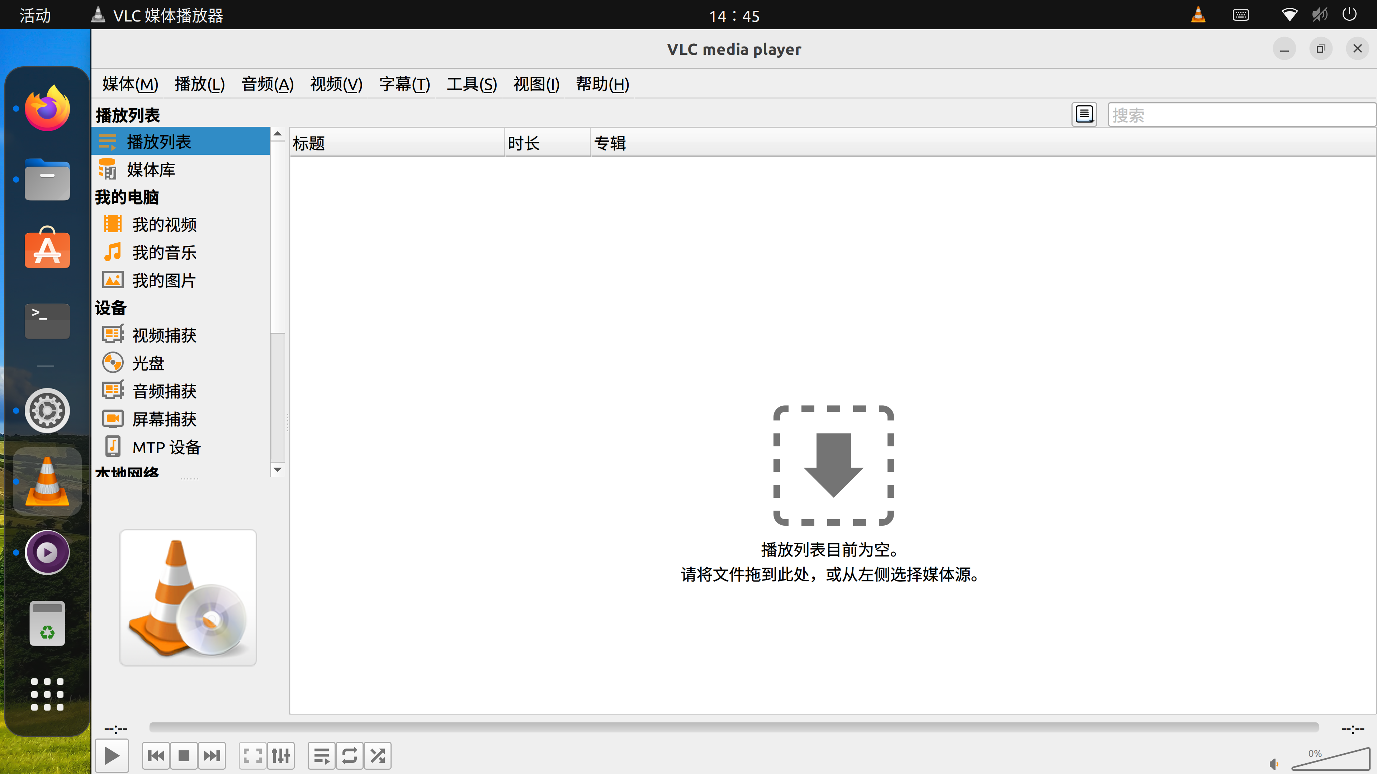This screenshot has height=774, width=1377.
Task: Sort playlist by 时长 column
Action: [x=523, y=143]
